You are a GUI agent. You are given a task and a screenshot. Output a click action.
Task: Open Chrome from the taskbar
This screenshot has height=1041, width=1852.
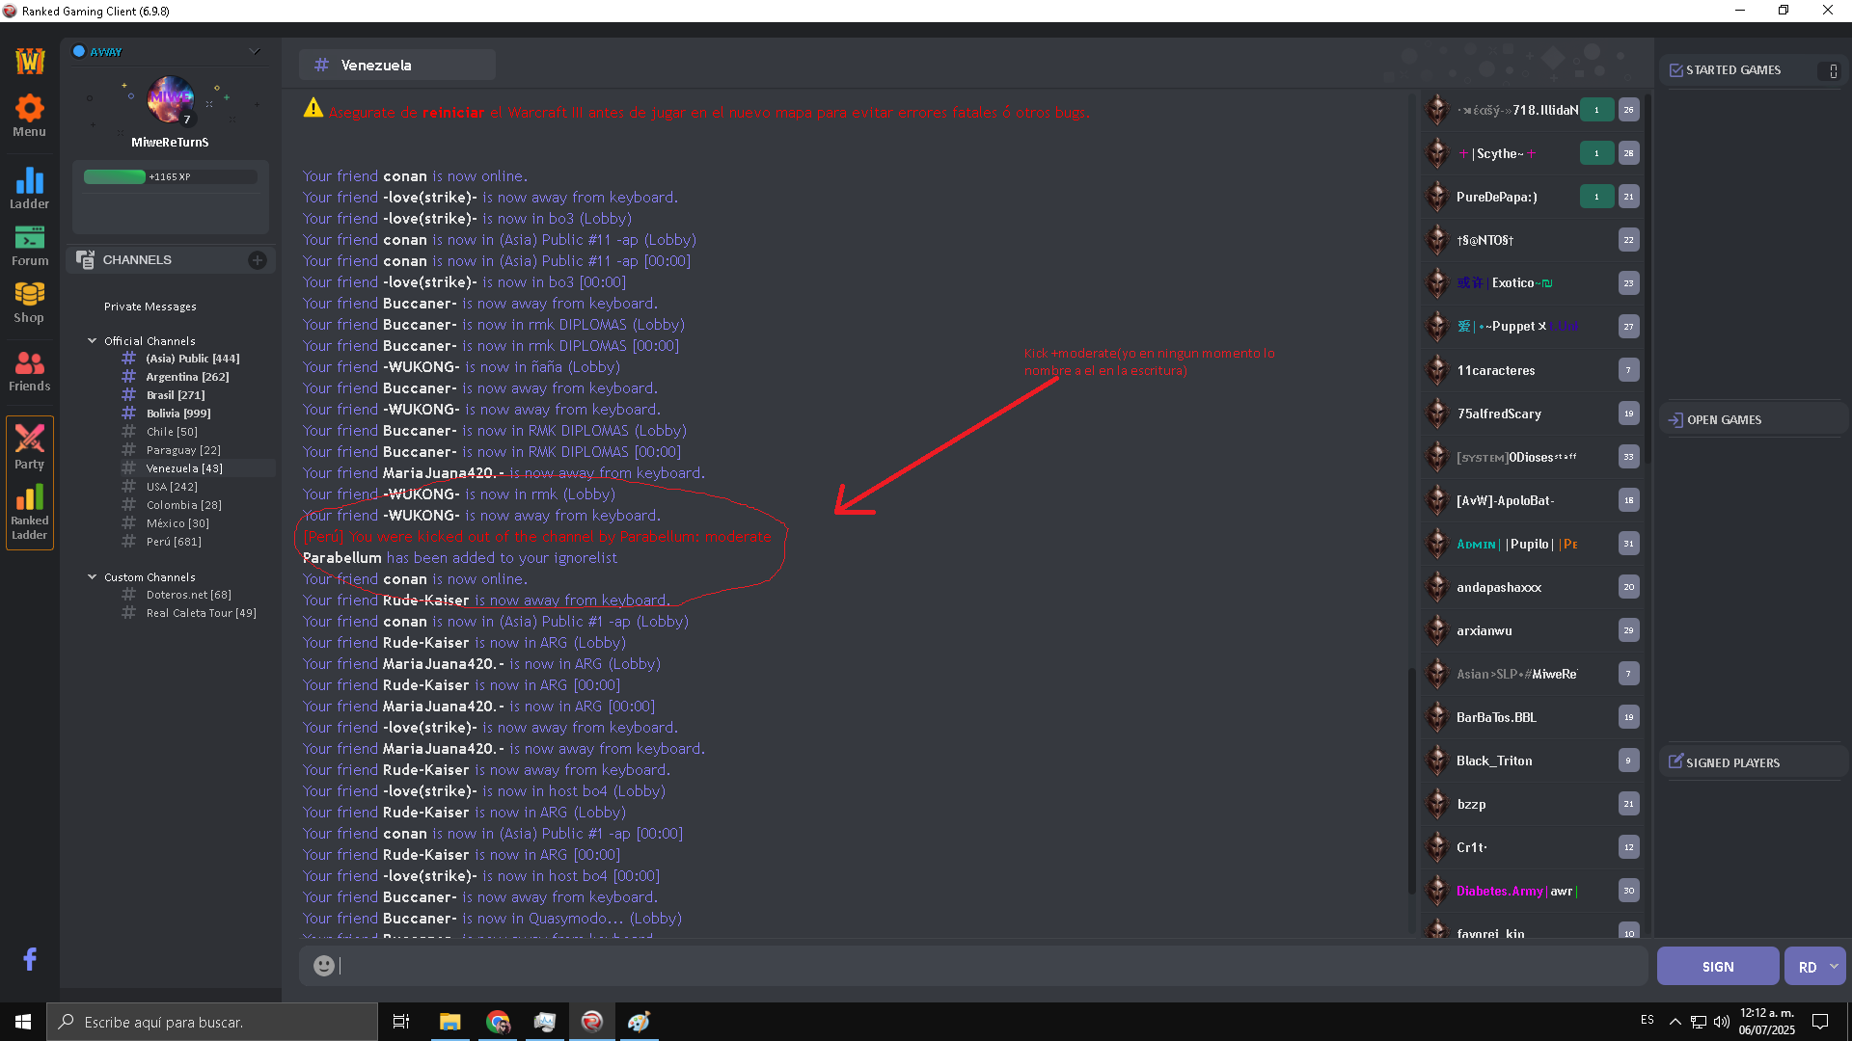(498, 1022)
